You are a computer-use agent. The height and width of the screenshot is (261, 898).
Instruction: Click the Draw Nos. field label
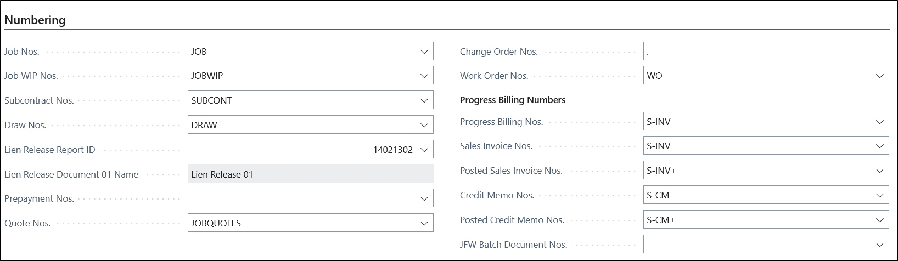[x=25, y=125]
